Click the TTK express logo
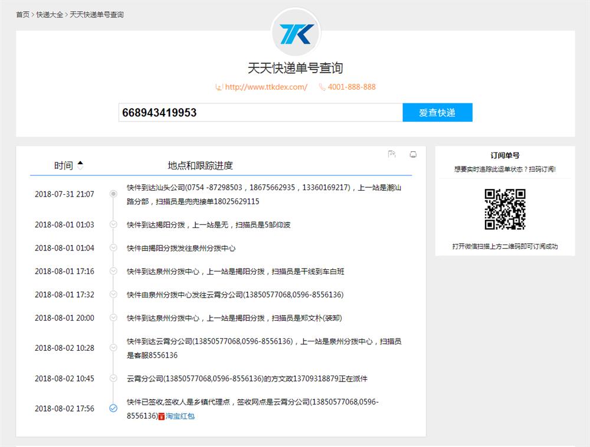Screen dimensions: 590x447 tap(296, 33)
